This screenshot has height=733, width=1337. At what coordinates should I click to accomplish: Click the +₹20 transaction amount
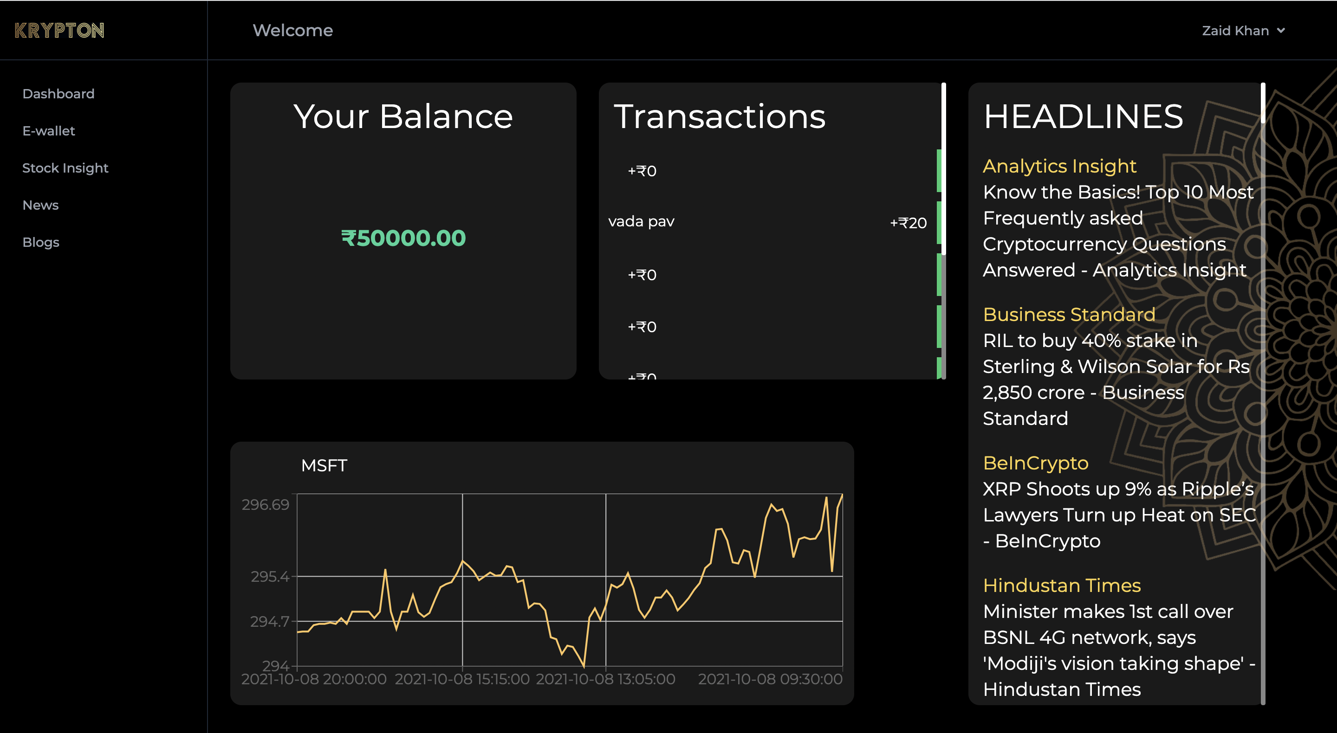[908, 223]
